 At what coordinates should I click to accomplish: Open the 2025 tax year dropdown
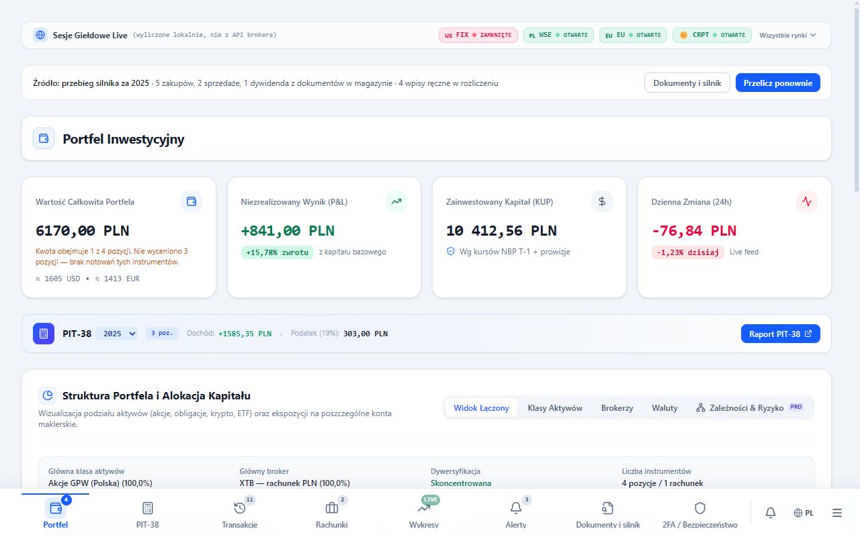pyautogui.click(x=117, y=334)
